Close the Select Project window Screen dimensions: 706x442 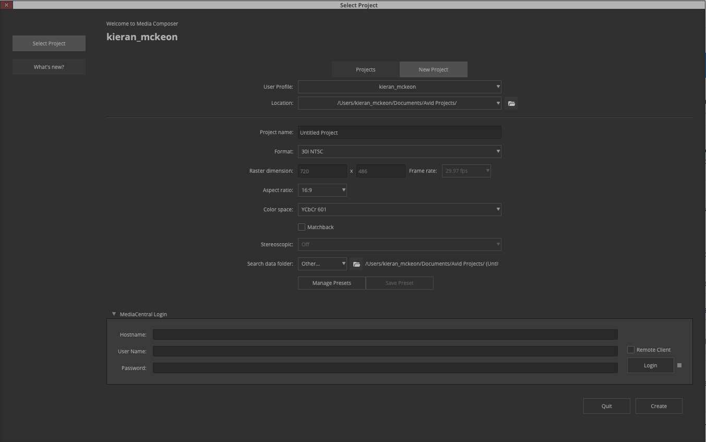point(6,5)
